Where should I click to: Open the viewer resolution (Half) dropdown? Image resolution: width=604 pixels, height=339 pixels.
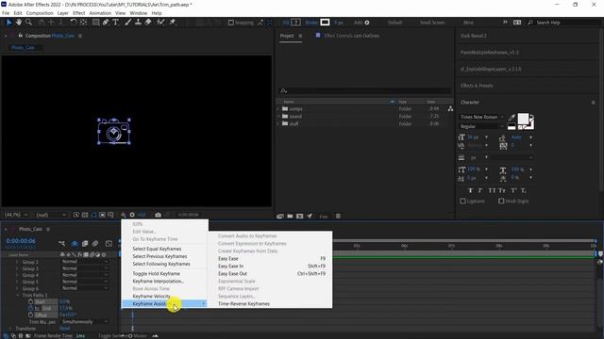point(51,215)
